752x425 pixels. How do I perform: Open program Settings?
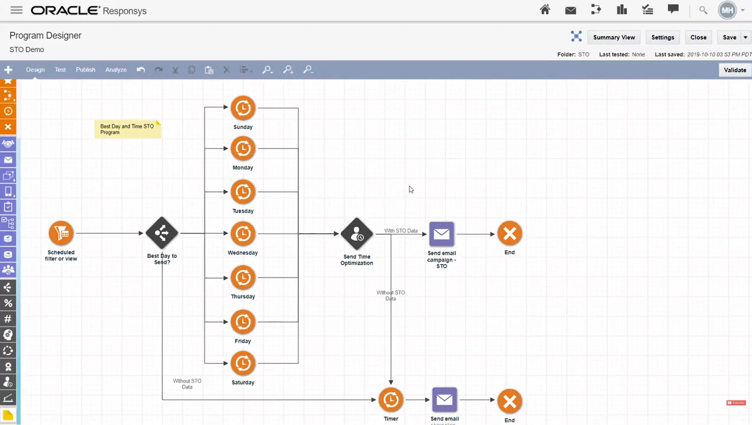point(663,37)
